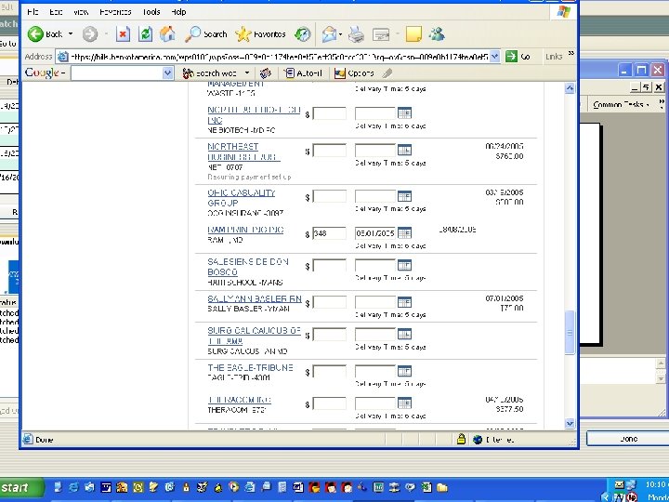Open the File menu
The height and width of the screenshot is (502, 669).
[x=33, y=12]
